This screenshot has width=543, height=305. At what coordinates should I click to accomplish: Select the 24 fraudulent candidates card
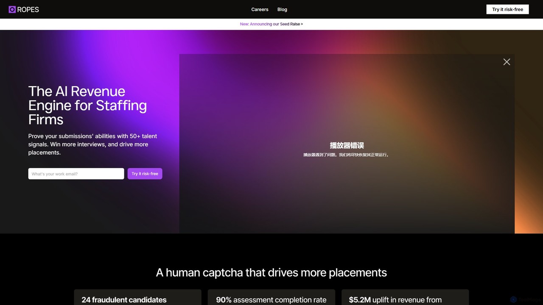click(x=137, y=297)
